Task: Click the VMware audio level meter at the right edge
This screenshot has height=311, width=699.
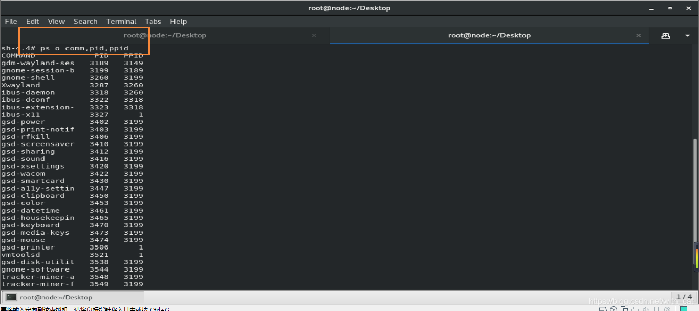Action: coord(697,256)
